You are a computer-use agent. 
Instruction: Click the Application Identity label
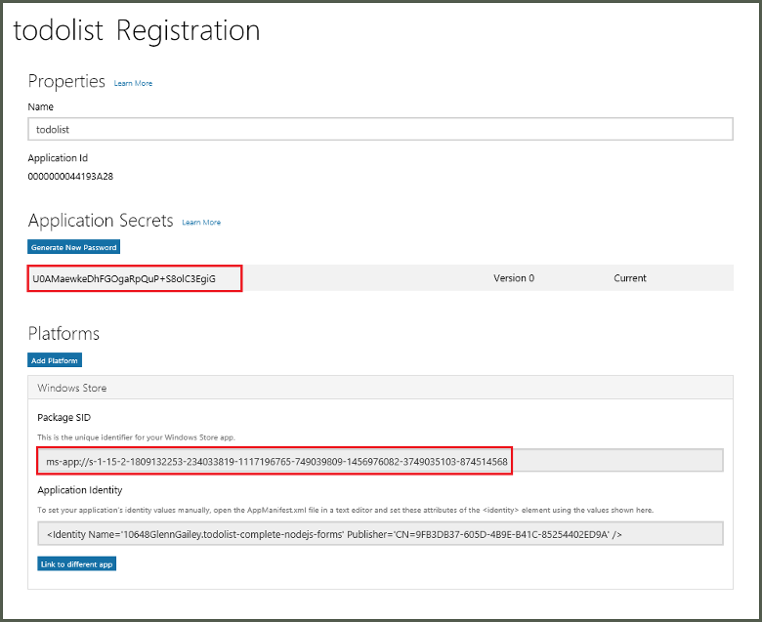(80, 491)
